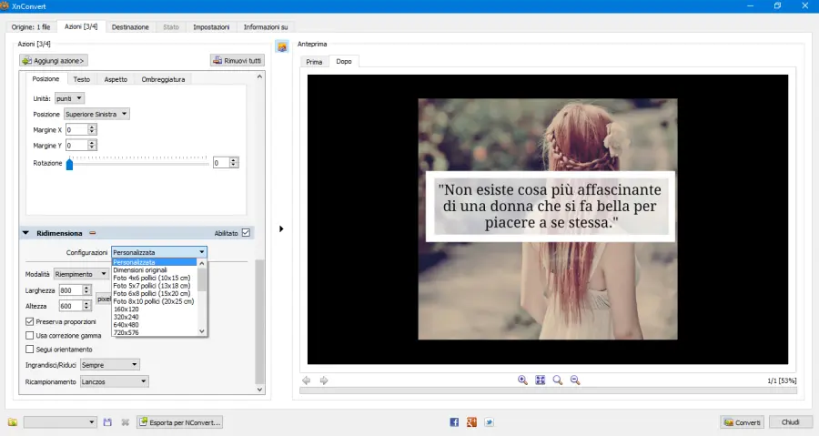
Task: Click the black arrow to collapse preview
Action: 281,228
